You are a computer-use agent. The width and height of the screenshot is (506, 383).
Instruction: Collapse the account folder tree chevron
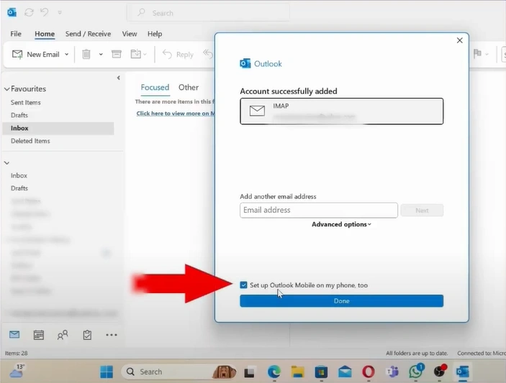(6, 163)
